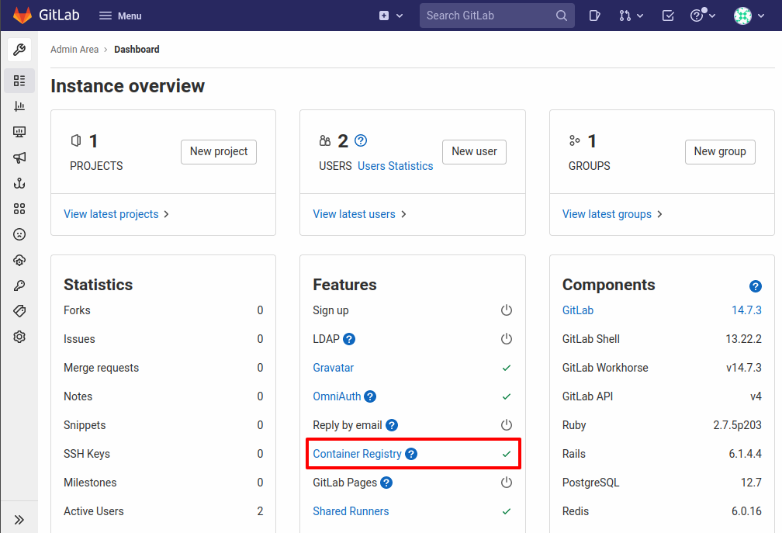
Task: Select the Applications grid icon
Action: 19,209
